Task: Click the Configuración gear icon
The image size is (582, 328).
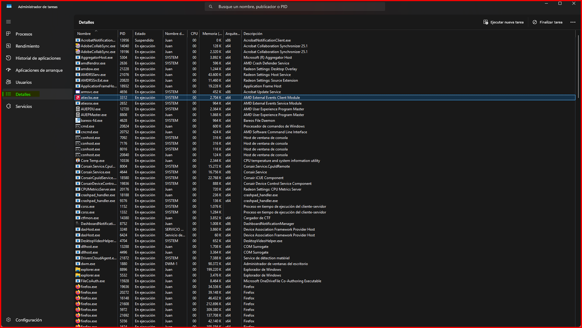Action: pos(9,320)
